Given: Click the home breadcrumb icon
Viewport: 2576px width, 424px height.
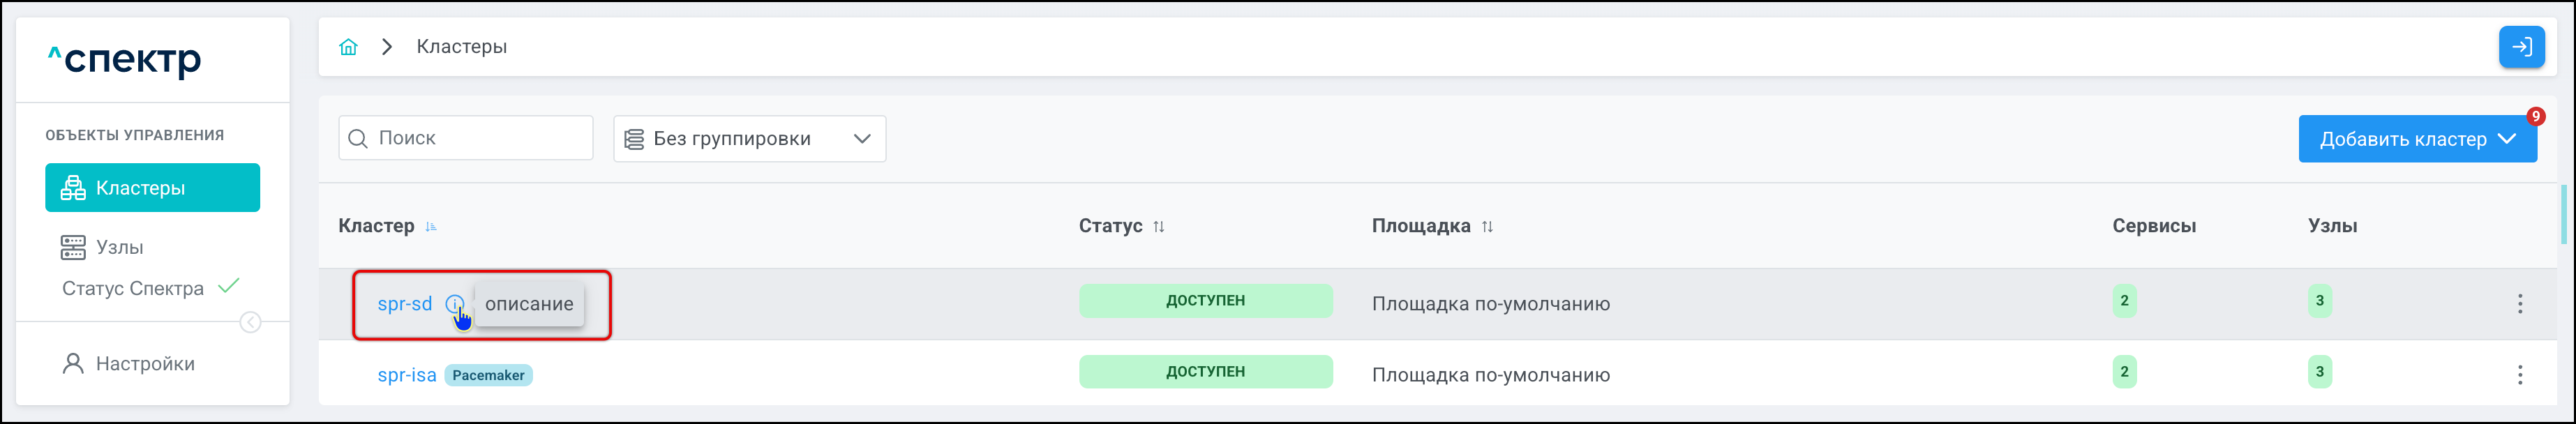Looking at the screenshot, I should (348, 47).
